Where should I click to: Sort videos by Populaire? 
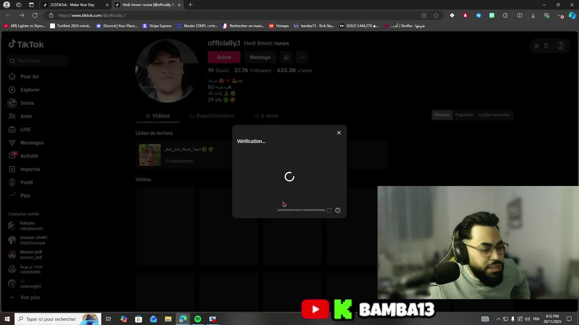[464, 115]
